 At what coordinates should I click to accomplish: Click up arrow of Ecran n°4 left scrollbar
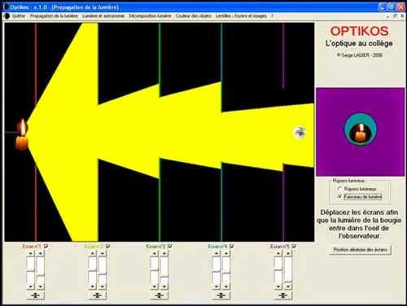coord(217,254)
